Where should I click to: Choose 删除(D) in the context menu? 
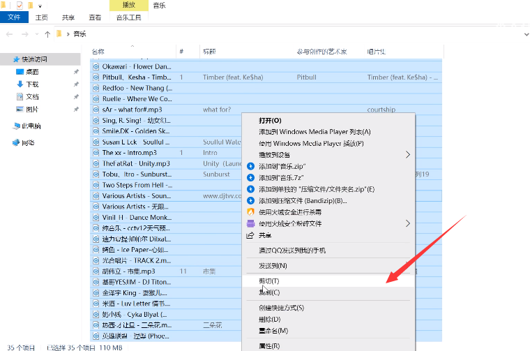pos(328,319)
